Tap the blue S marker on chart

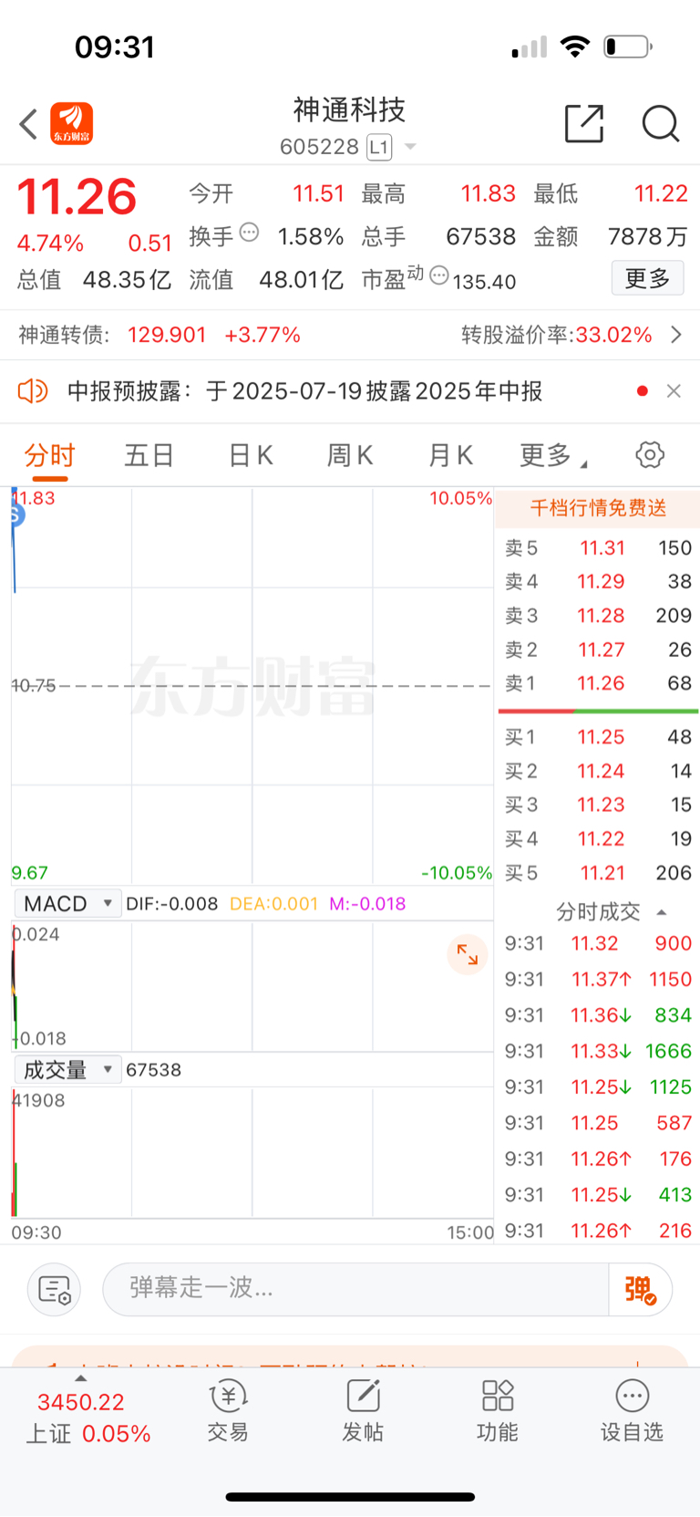click(15, 515)
